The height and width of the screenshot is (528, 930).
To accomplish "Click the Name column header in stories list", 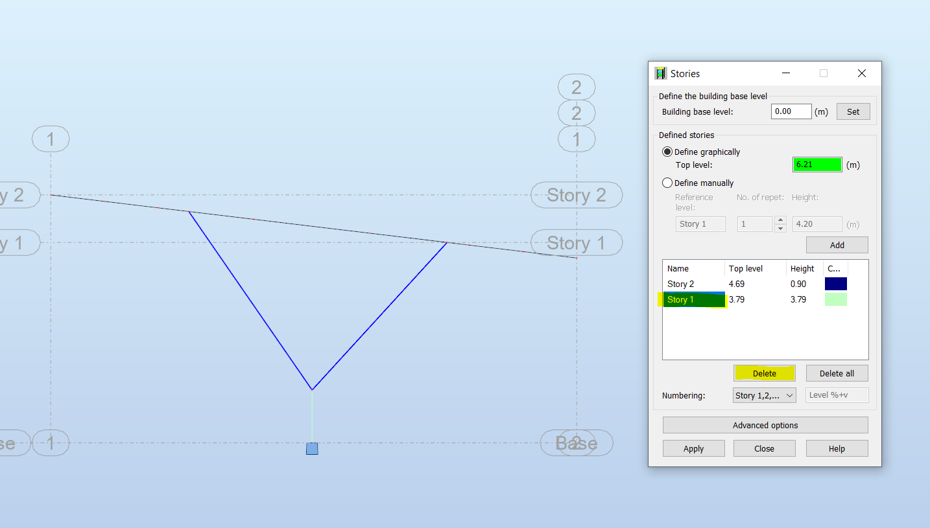I will 678,268.
